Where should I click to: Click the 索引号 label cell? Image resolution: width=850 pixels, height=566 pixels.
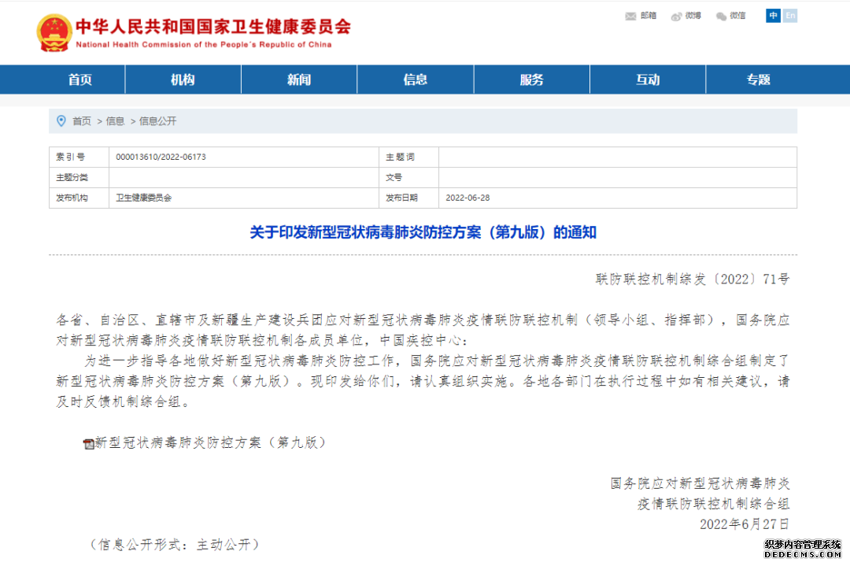[79, 157]
